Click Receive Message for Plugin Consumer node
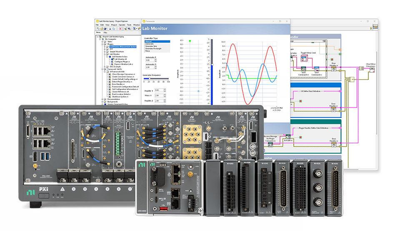Viewport: 400px width, 233px height. (x=270, y=145)
